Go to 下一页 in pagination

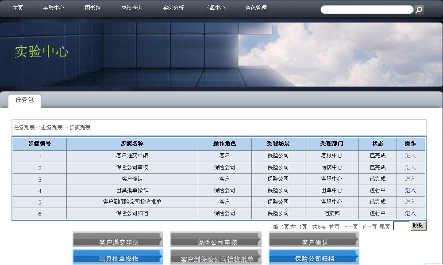[369, 227]
